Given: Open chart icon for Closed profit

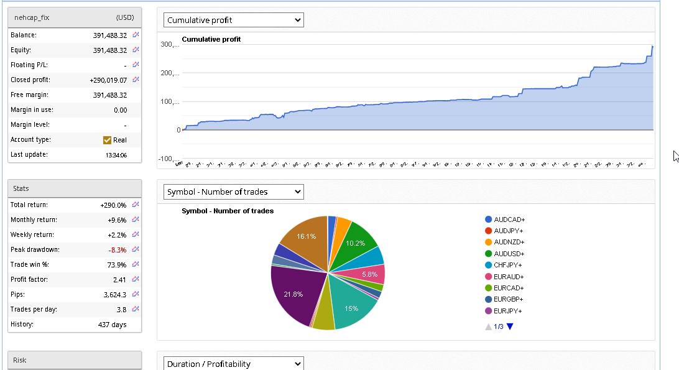Looking at the screenshot, I should [x=136, y=80].
